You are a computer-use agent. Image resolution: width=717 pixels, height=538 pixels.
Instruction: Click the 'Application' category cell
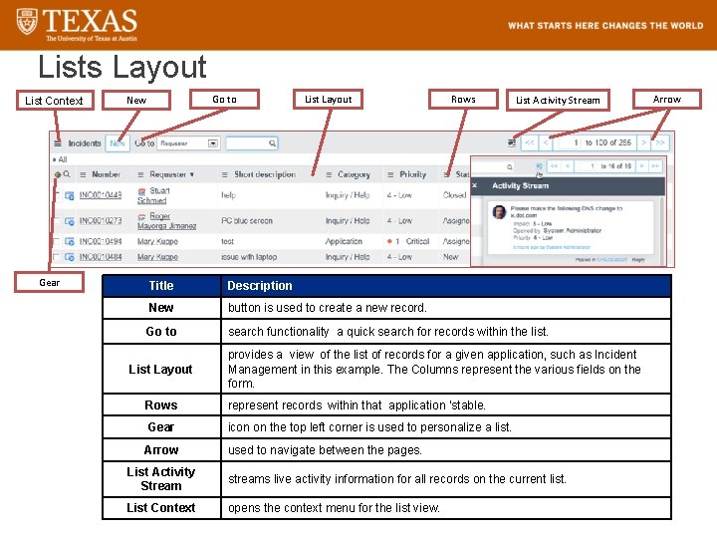[344, 241]
